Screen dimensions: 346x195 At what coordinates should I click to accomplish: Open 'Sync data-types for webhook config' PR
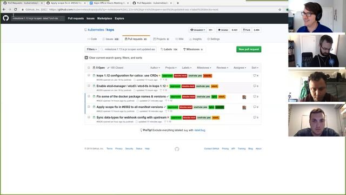131,118
